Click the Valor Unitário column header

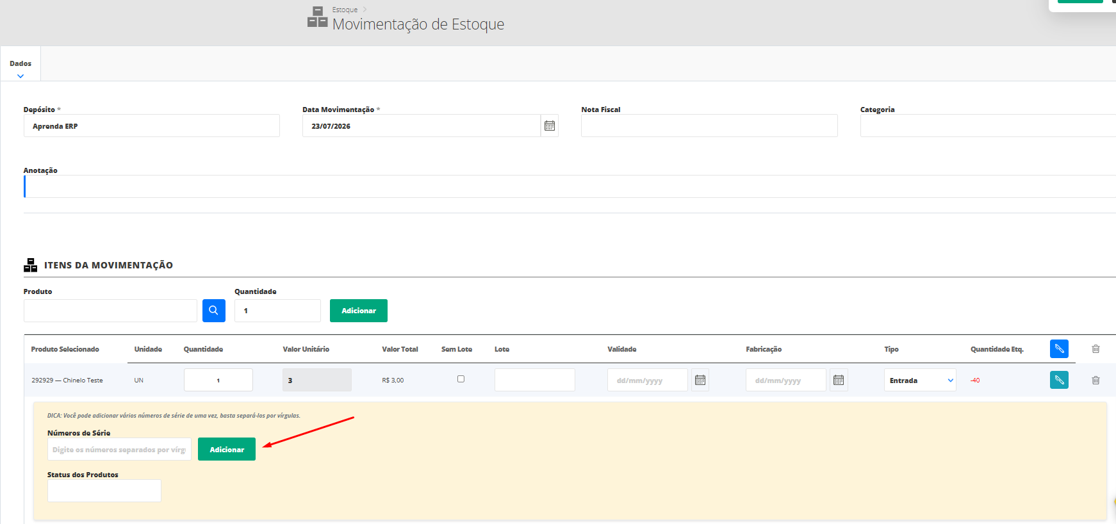(306, 349)
